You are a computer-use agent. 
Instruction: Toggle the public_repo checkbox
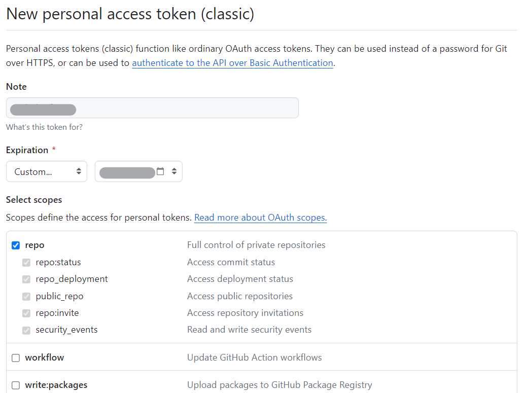click(26, 296)
